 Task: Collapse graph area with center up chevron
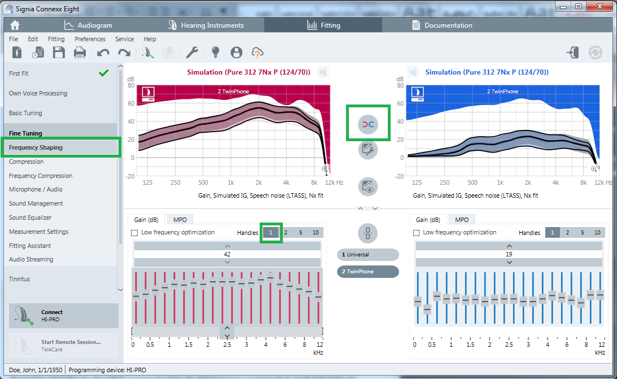361,208
